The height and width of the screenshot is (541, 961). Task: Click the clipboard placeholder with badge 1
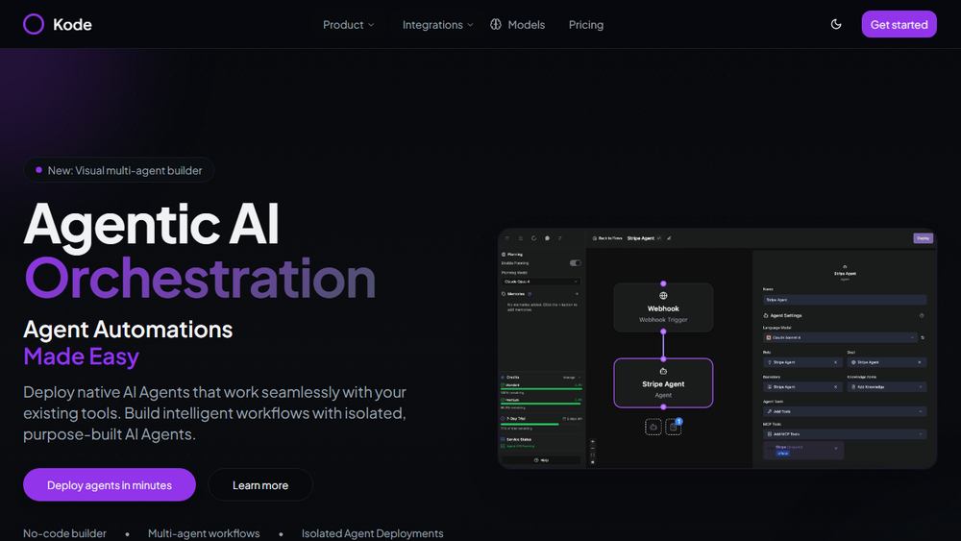coord(673,427)
